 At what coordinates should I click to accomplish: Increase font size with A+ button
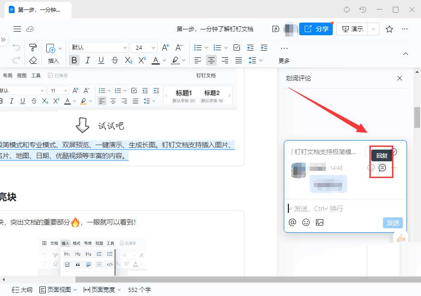click(166, 47)
